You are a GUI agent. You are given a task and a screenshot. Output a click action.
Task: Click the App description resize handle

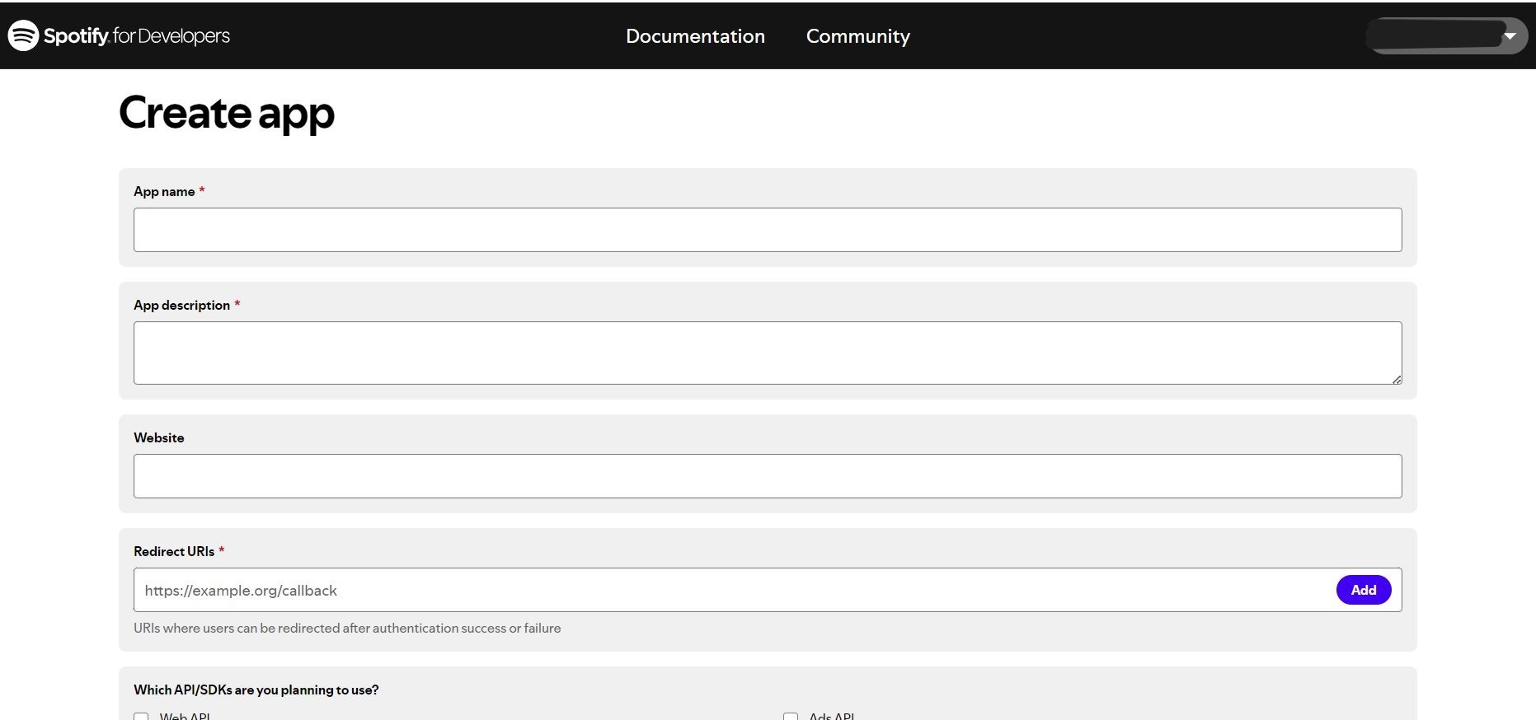pyautogui.click(x=1397, y=380)
